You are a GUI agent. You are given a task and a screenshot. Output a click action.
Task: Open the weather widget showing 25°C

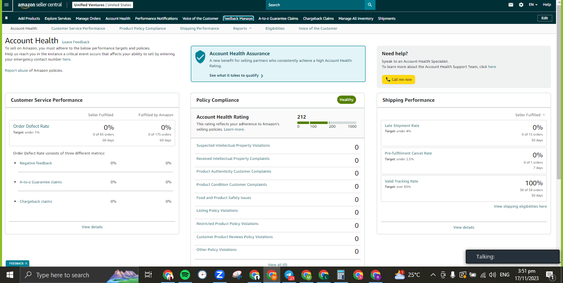[407, 275]
